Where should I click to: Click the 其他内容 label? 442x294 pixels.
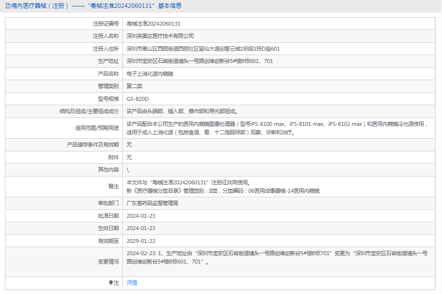(x=108, y=170)
